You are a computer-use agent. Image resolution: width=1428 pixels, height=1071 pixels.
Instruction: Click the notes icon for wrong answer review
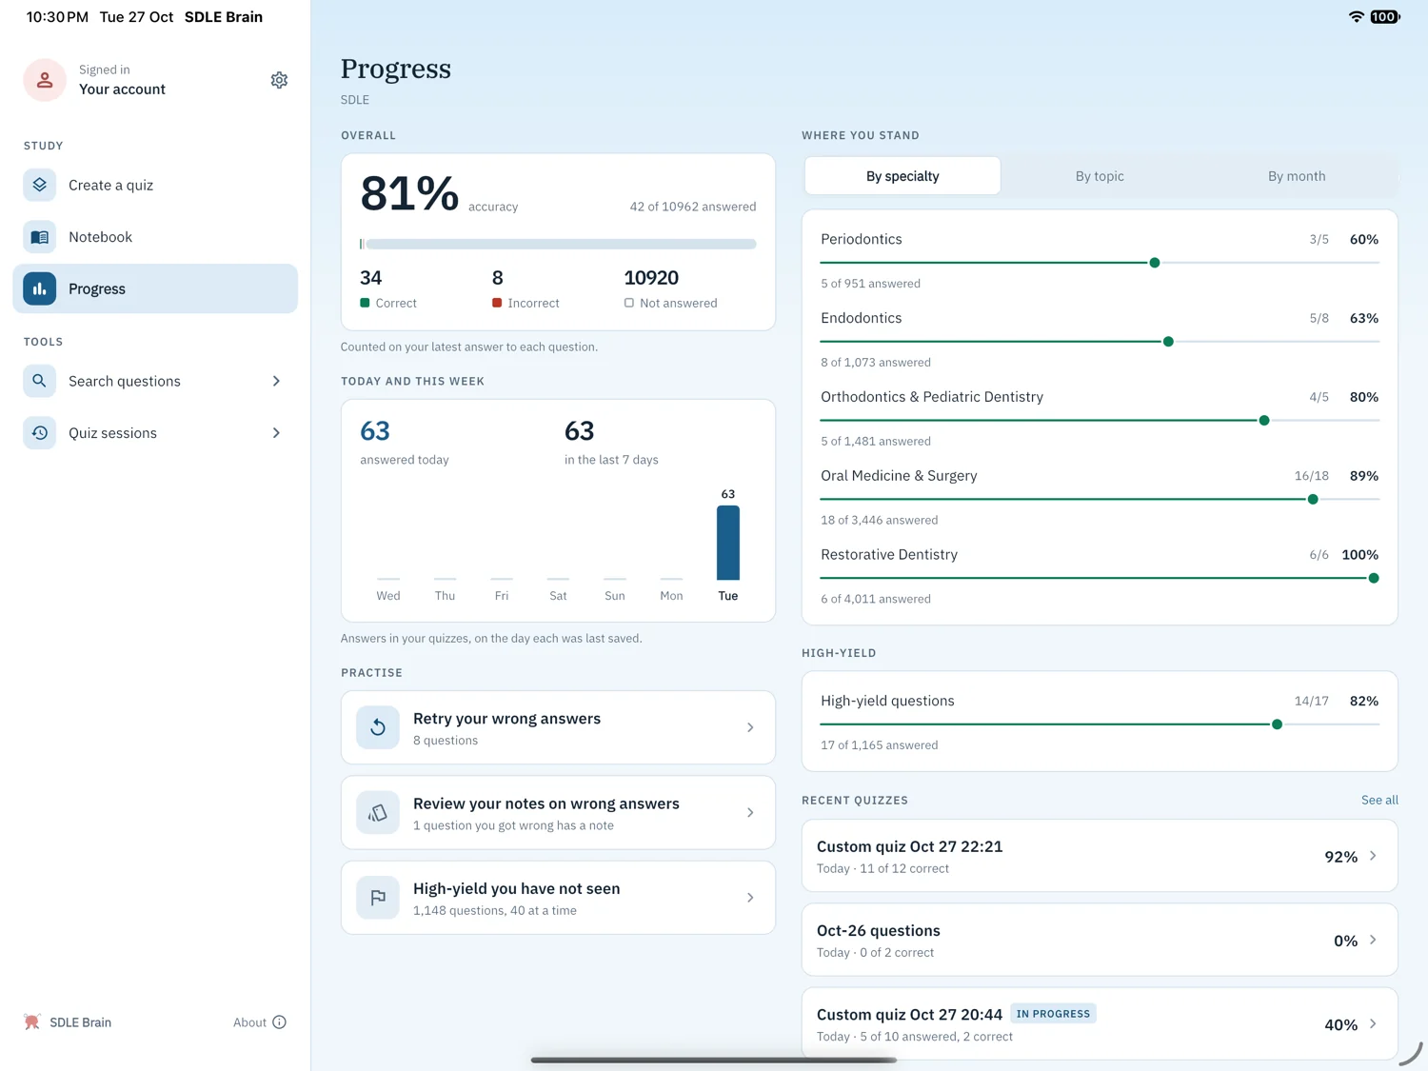point(378,813)
